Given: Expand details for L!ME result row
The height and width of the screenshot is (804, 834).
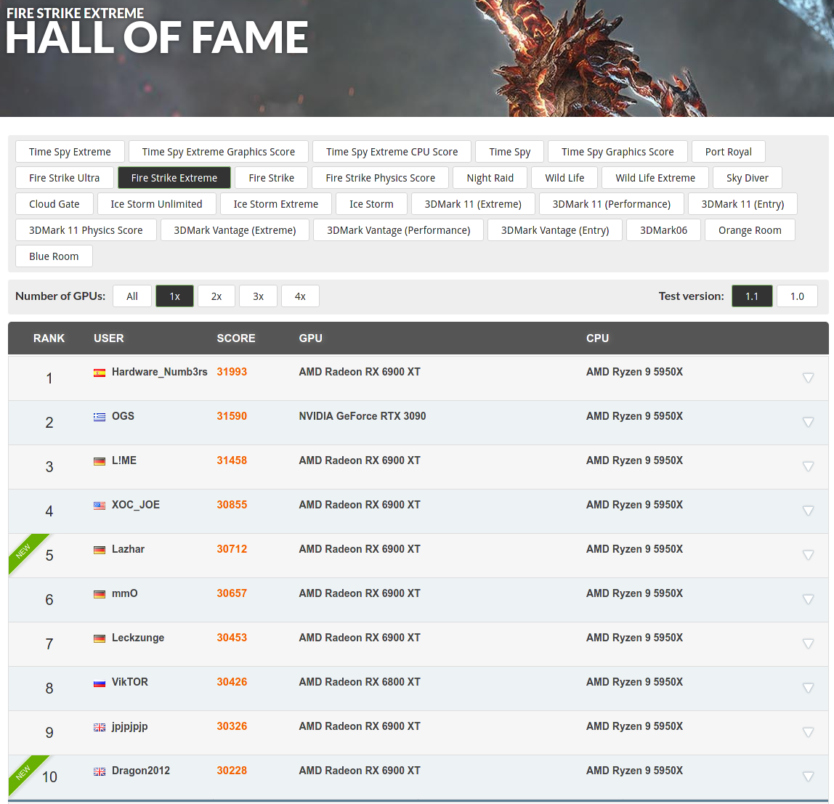Looking at the screenshot, I should (x=808, y=466).
